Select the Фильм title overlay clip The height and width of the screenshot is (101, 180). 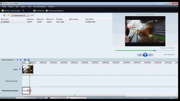26,91
